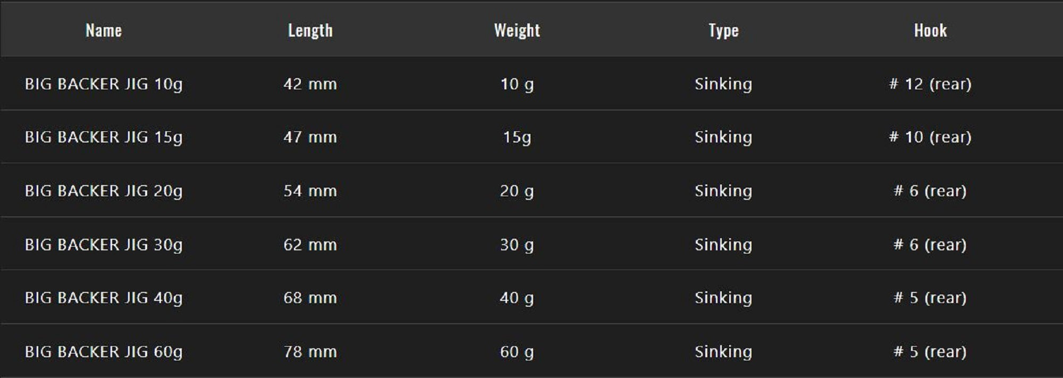Select BIG BACKER JIG 60g name cell
The image size is (1063, 378).
(x=104, y=351)
